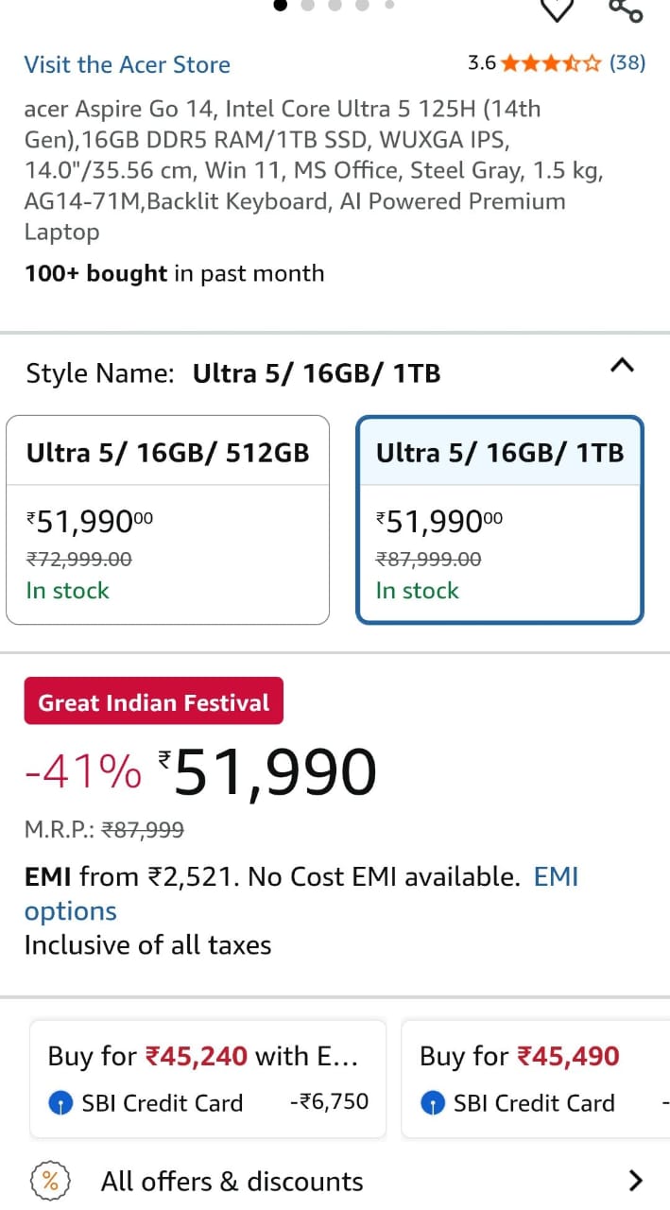This screenshot has height=1210, width=670.
Task: Click SBI logo in ₹45,490 offer card
Action: [433, 1102]
